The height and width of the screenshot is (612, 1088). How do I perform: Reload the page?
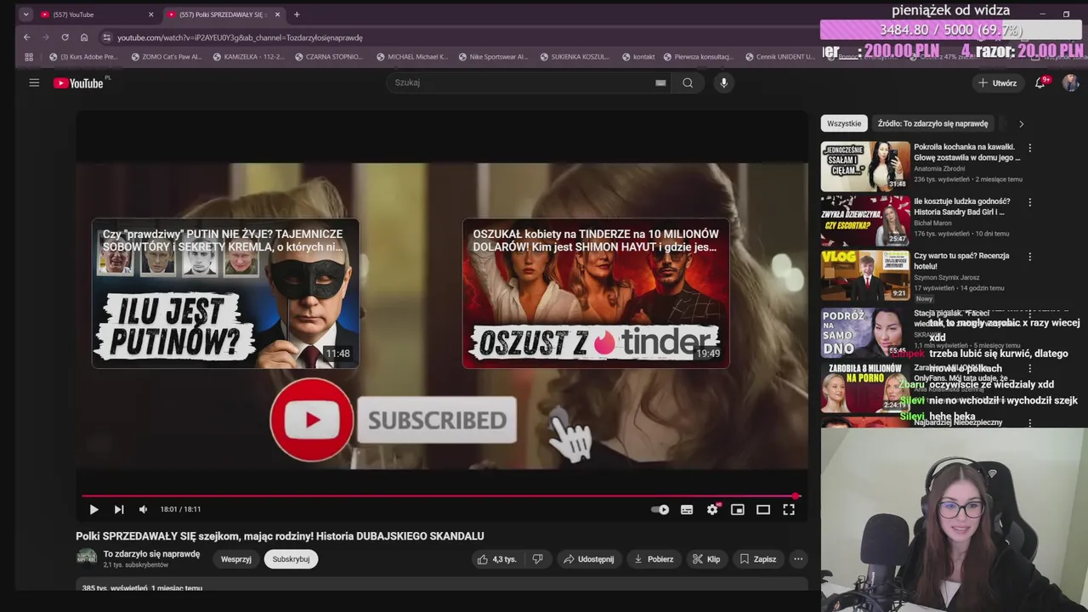pos(65,37)
